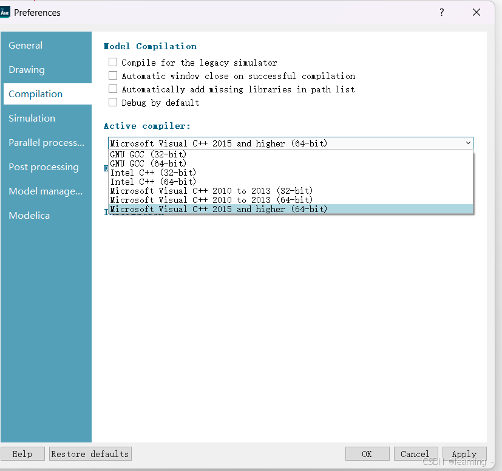Select GNU GCC (32-bit) compiler option
This screenshot has width=502, height=471.
[x=291, y=154]
